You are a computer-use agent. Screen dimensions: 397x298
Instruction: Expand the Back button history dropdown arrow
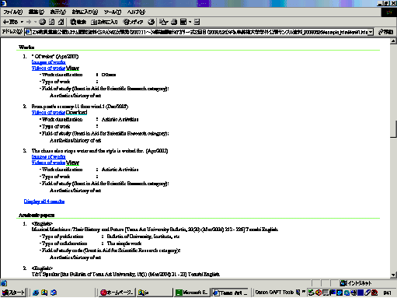pyautogui.click(x=22, y=22)
